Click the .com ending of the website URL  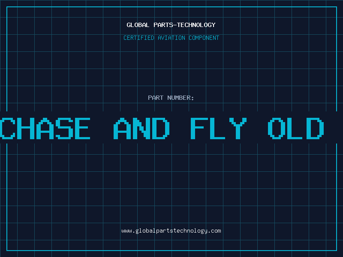coord(214,231)
